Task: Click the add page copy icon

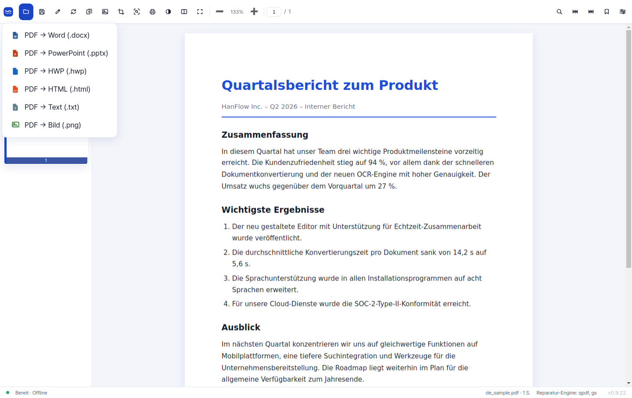Action: [x=89, y=12]
